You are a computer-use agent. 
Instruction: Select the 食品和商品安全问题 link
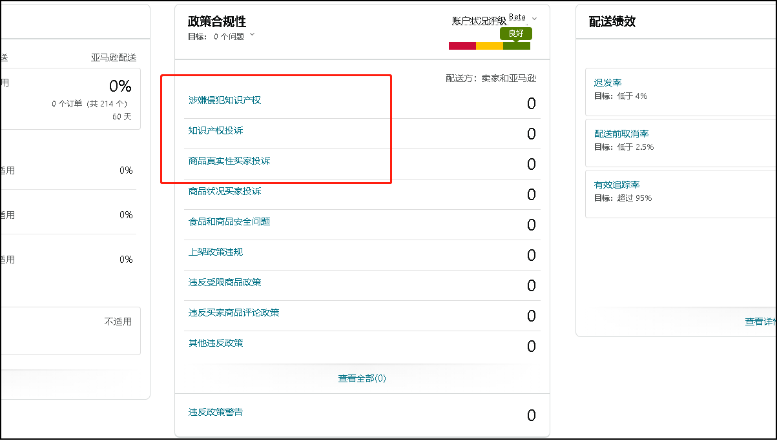click(229, 221)
